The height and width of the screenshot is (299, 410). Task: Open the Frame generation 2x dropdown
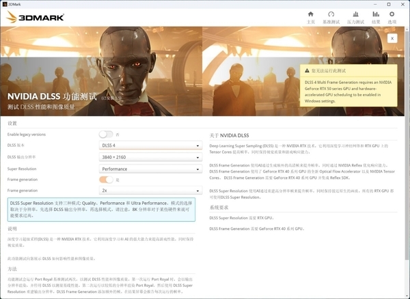pos(150,190)
